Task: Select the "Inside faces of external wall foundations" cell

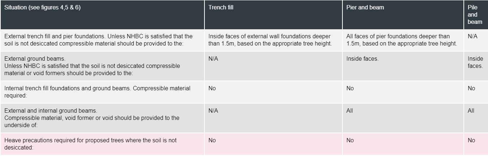Action: 269,40
